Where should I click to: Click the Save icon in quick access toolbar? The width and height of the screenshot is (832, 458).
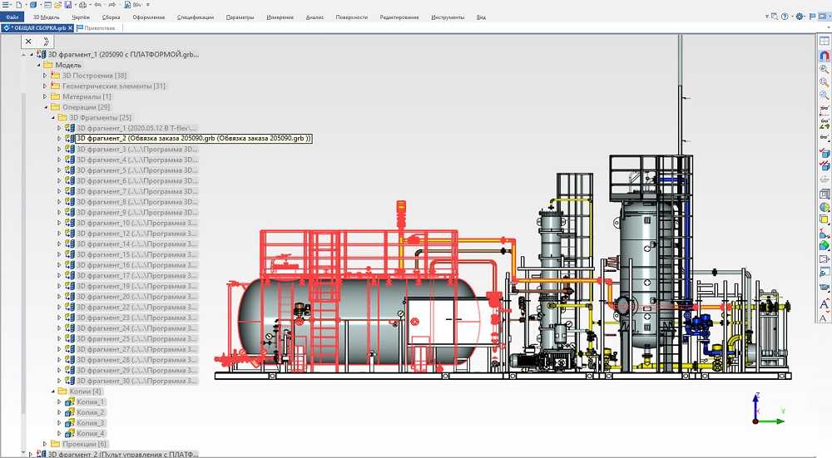click(x=69, y=5)
